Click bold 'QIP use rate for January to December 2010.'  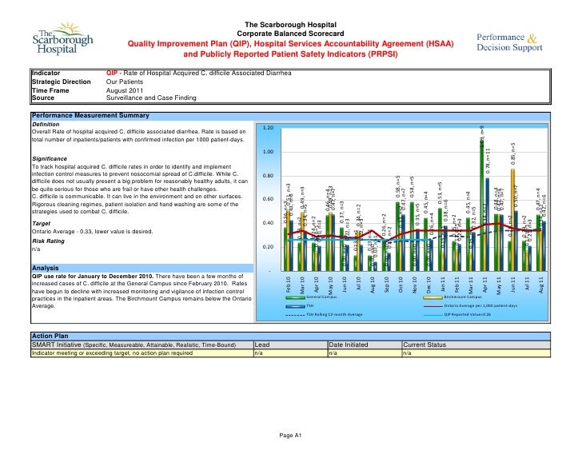point(93,277)
